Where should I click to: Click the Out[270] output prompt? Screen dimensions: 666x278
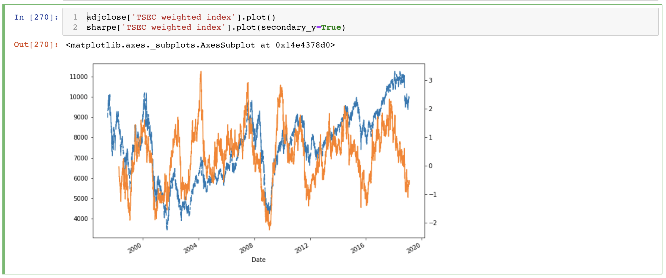[x=36, y=45]
